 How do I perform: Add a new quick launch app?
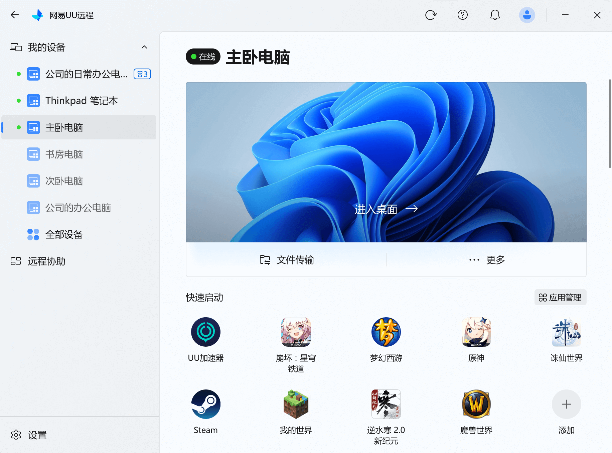pyautogui.click(x=566, y=404)
